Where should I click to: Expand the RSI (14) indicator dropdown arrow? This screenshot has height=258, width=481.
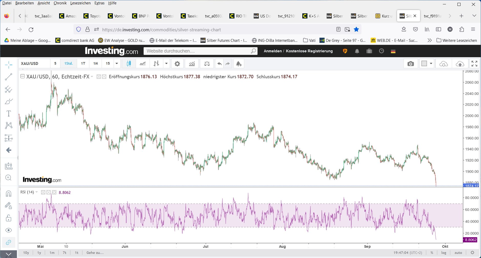point(37,192)
